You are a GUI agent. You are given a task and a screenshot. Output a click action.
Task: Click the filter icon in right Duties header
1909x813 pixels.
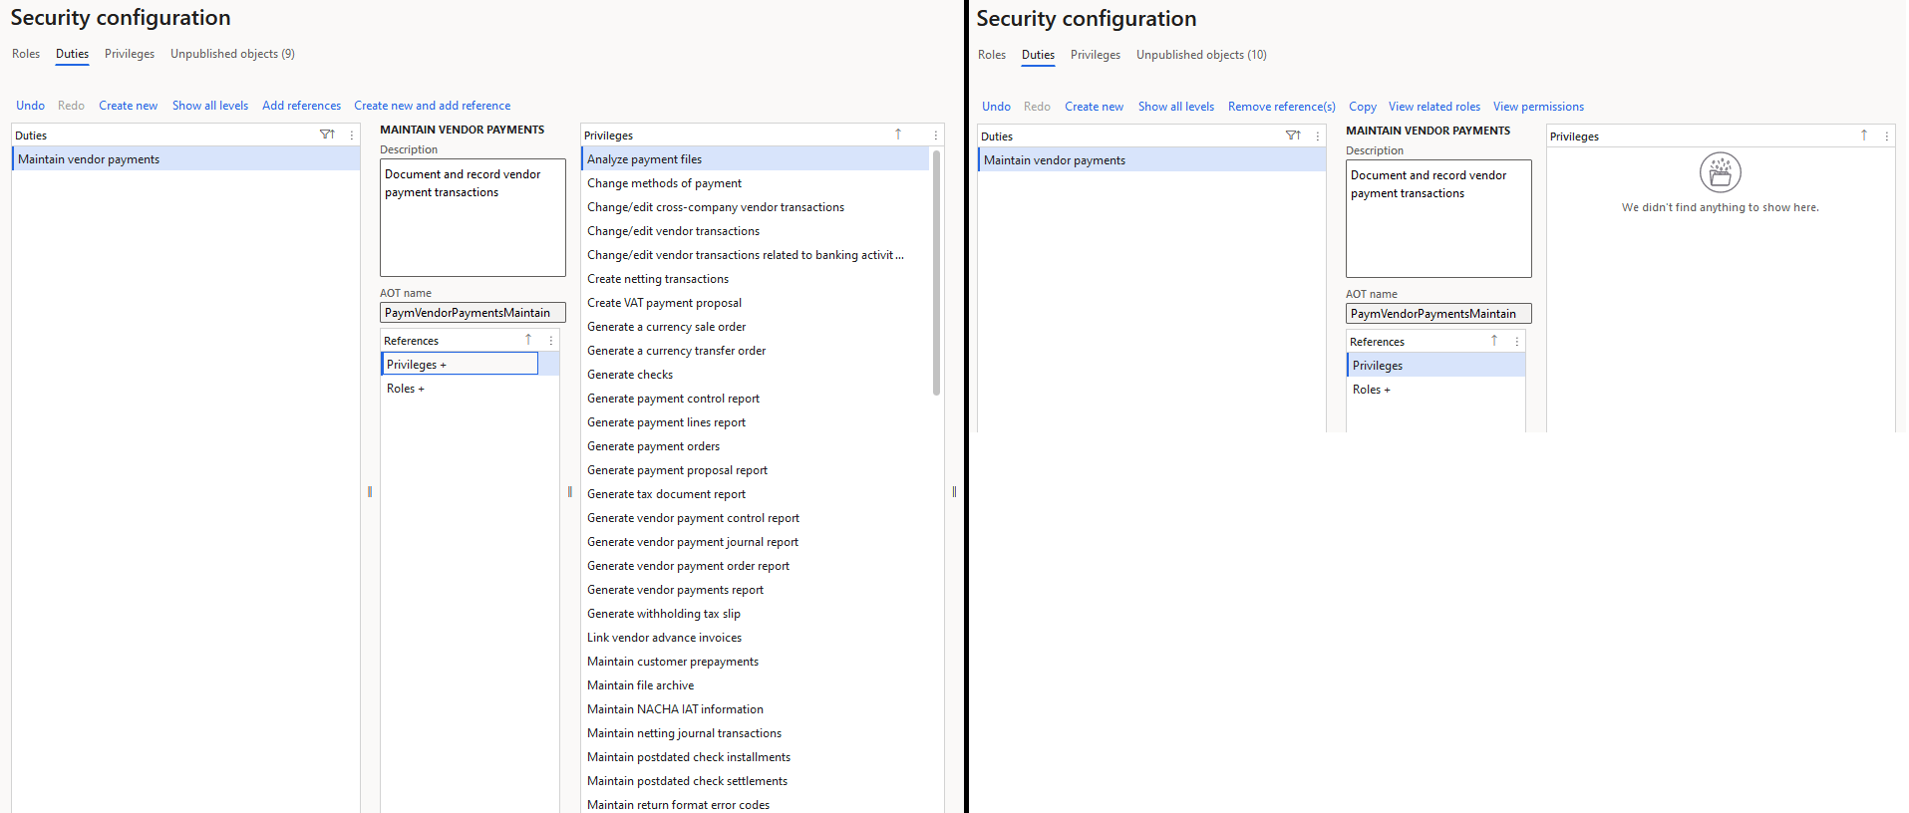pos(1293,135)
